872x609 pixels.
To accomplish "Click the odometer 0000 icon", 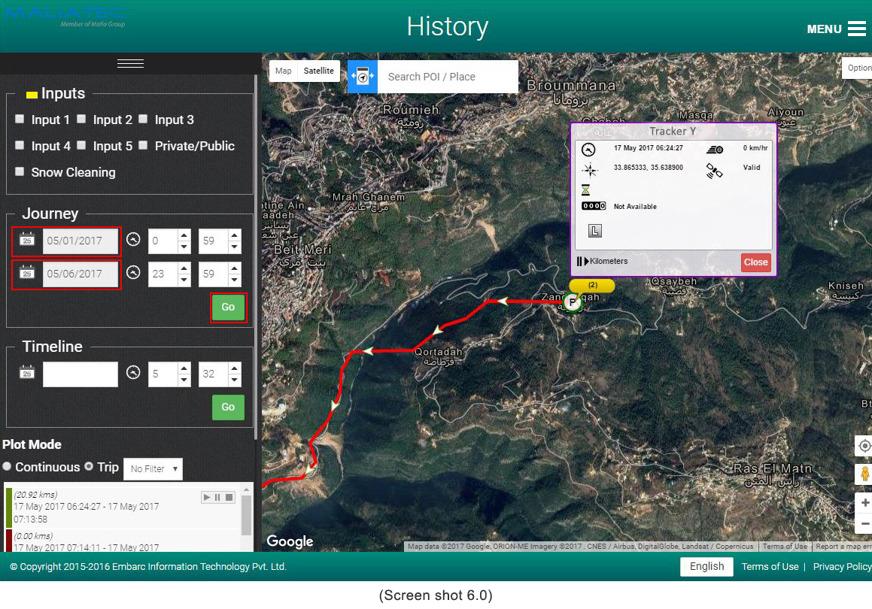I will coord(594,206).
